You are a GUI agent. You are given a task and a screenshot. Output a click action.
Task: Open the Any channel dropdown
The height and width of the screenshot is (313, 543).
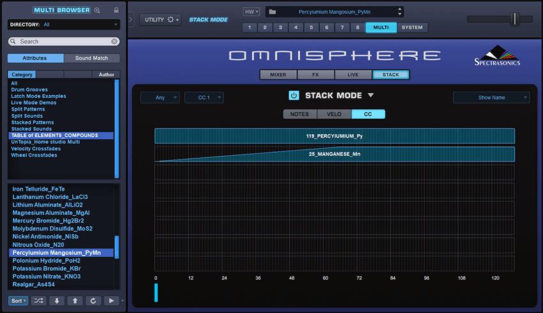point(160,98)
